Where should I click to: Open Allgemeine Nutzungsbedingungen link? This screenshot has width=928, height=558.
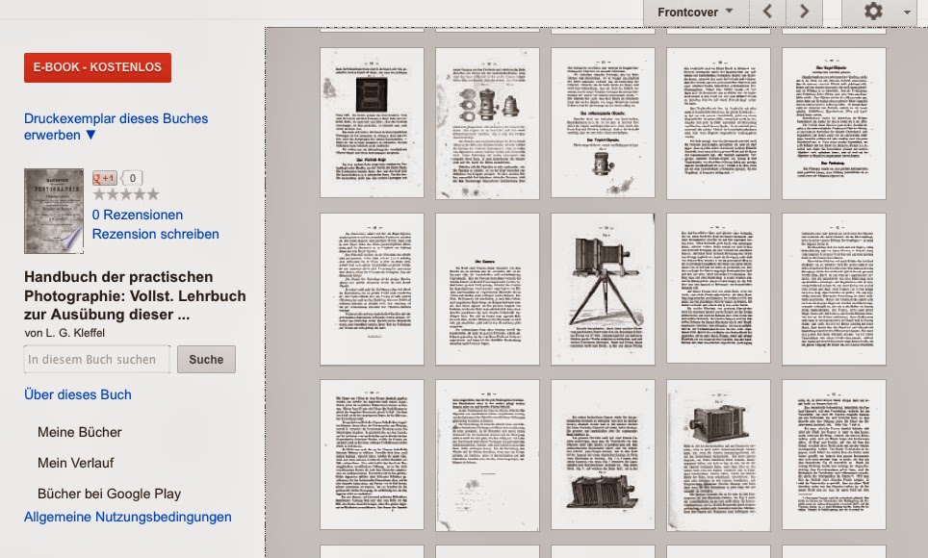[x=128, y=517]
